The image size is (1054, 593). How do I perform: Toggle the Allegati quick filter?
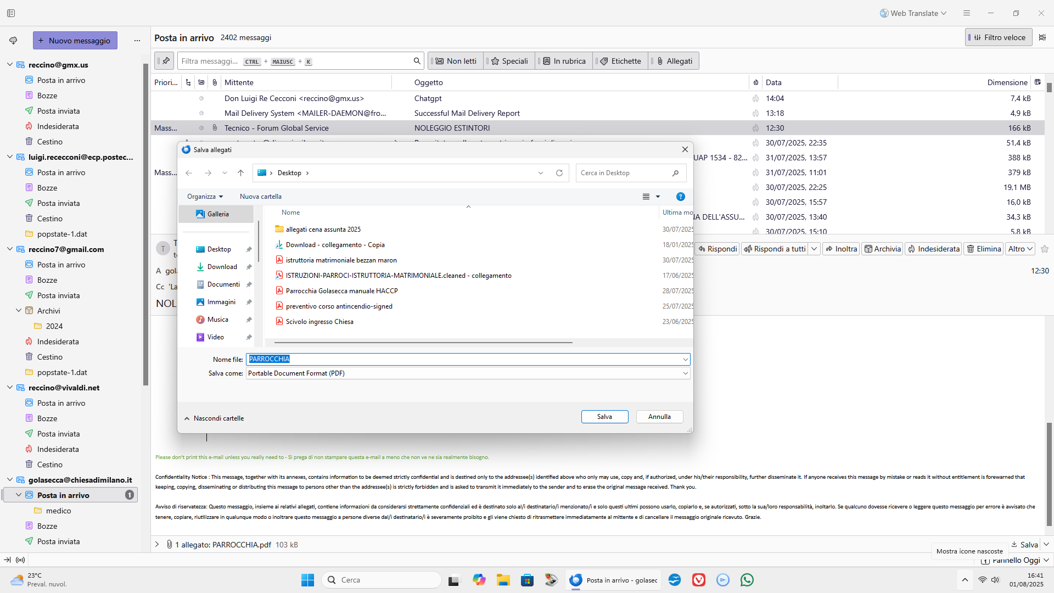(x=674, y=61)
